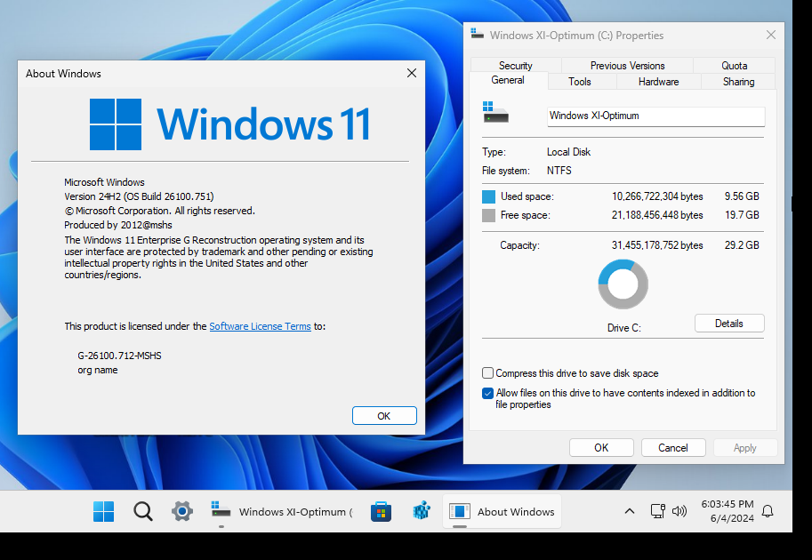Click the Drive C: label
Image resolution: width=812 pixels, height=560 pixels.
click(x=624, y=328)
